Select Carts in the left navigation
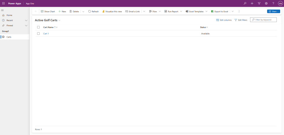This screenshot has width=284, height=135. click(9, 37)
